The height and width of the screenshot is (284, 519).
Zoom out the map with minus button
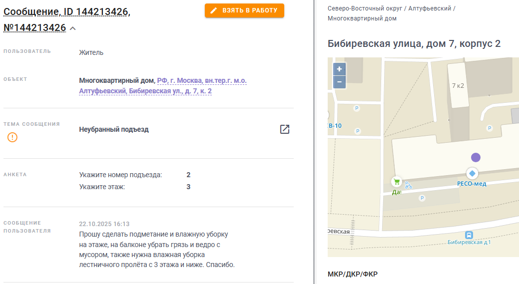pyautogui.click(x=339, y=82)
